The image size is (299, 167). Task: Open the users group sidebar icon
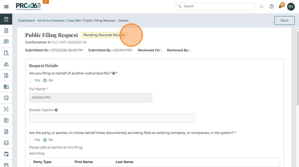click(6, 64)
